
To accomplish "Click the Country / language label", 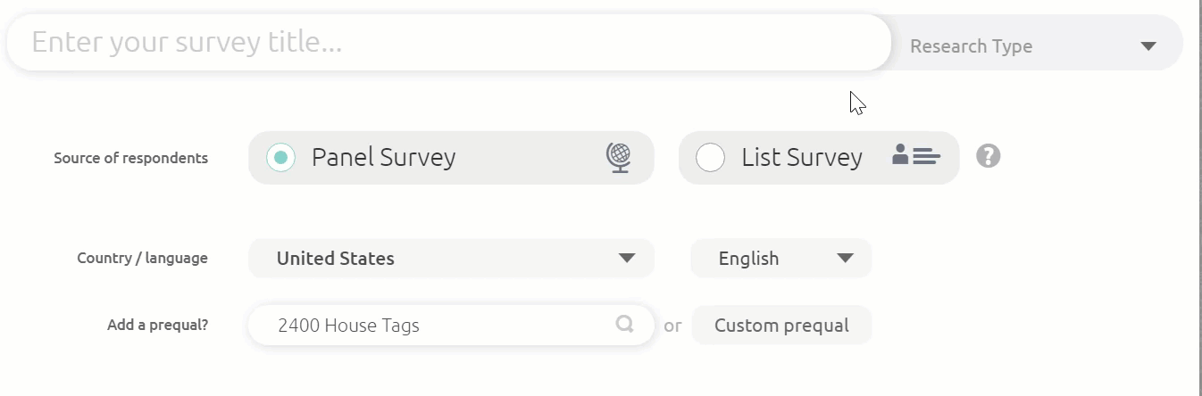I will click(x=142, y=259).
